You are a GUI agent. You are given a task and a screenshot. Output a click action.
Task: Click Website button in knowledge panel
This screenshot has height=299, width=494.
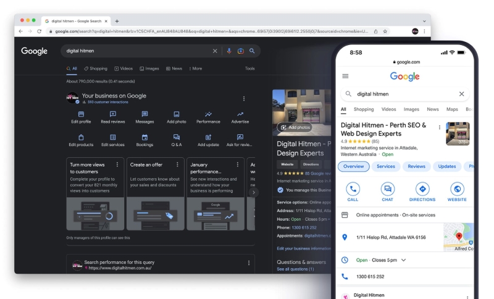[x=287, y=164]
